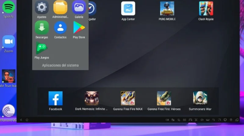
Task: Open the cartoon-faces desktop shortcut
Action: [x=9, y=76]
